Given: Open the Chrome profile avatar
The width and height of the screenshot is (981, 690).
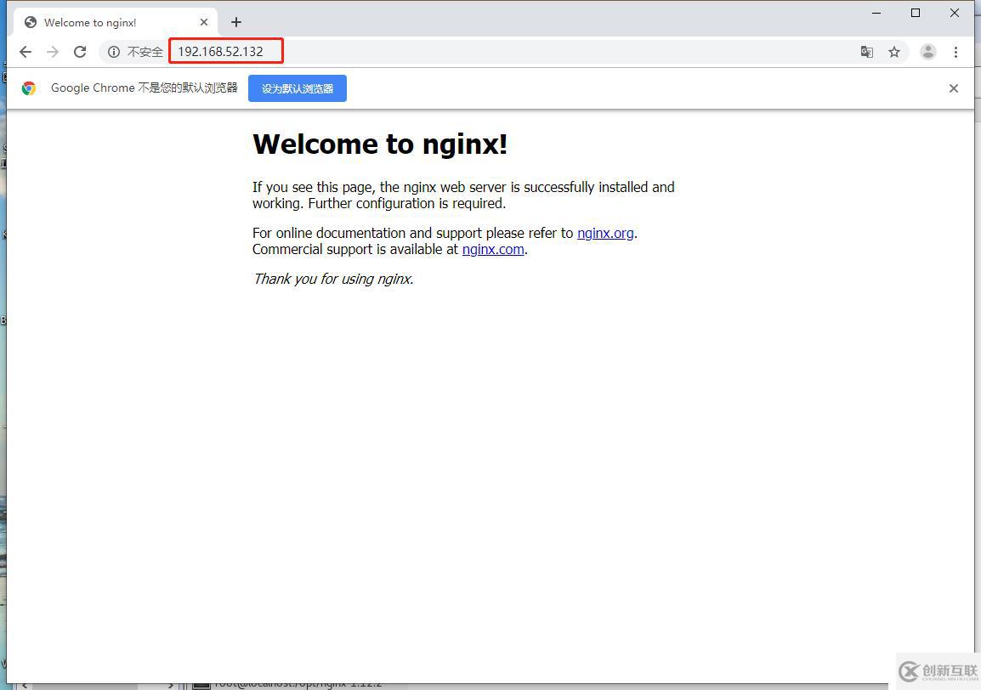Looking at the screenshot, I should click(x=928, y=52).
